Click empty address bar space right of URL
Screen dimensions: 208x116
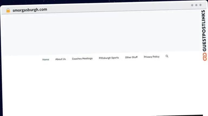coord(114,8)
